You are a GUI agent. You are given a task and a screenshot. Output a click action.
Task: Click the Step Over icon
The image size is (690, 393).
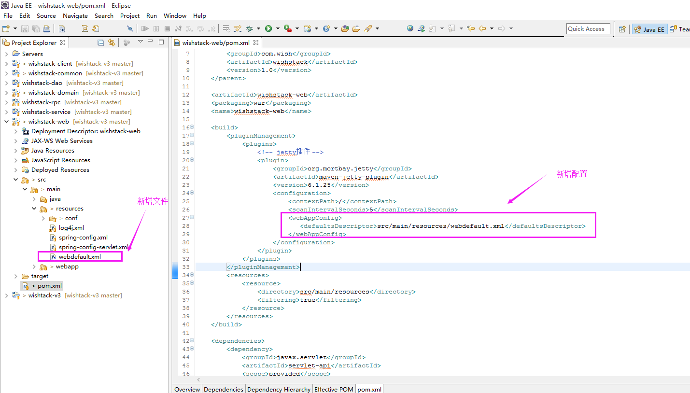(200, 28)
